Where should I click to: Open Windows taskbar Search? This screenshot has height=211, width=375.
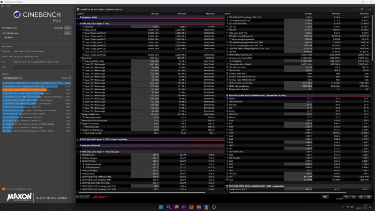169,207
